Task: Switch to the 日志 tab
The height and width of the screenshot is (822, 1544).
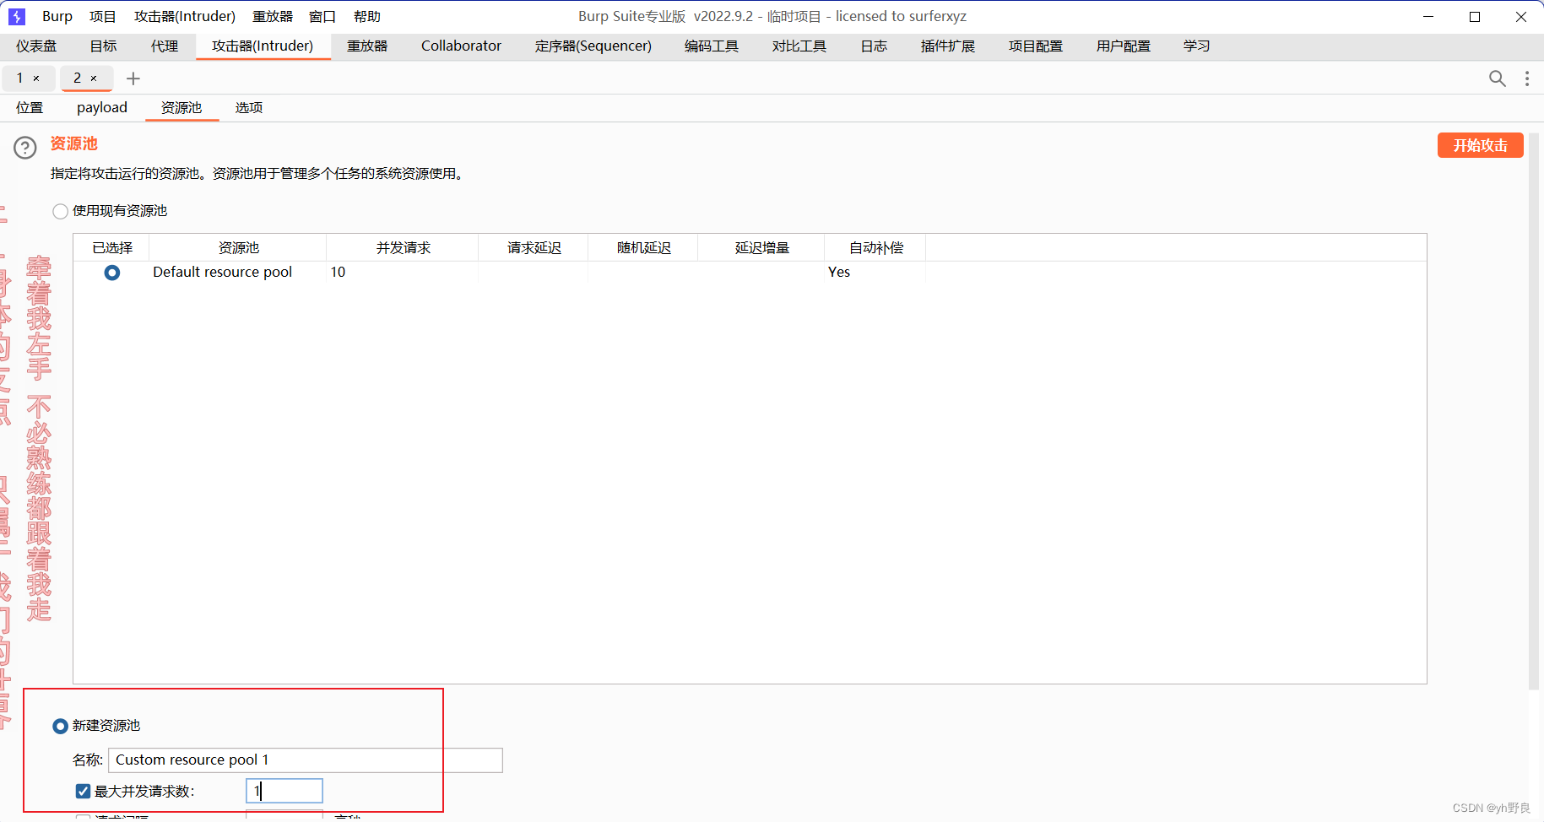Action: click(x=874, y=46)
